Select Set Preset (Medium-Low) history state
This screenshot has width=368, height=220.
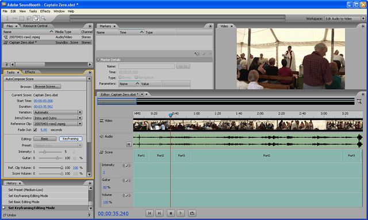[x=45, y=190]
